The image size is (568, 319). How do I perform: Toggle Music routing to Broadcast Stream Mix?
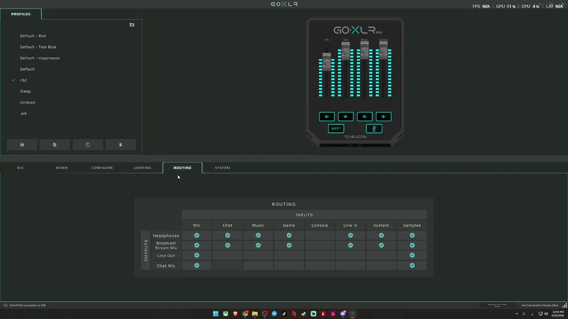click(x=258, y=245)
